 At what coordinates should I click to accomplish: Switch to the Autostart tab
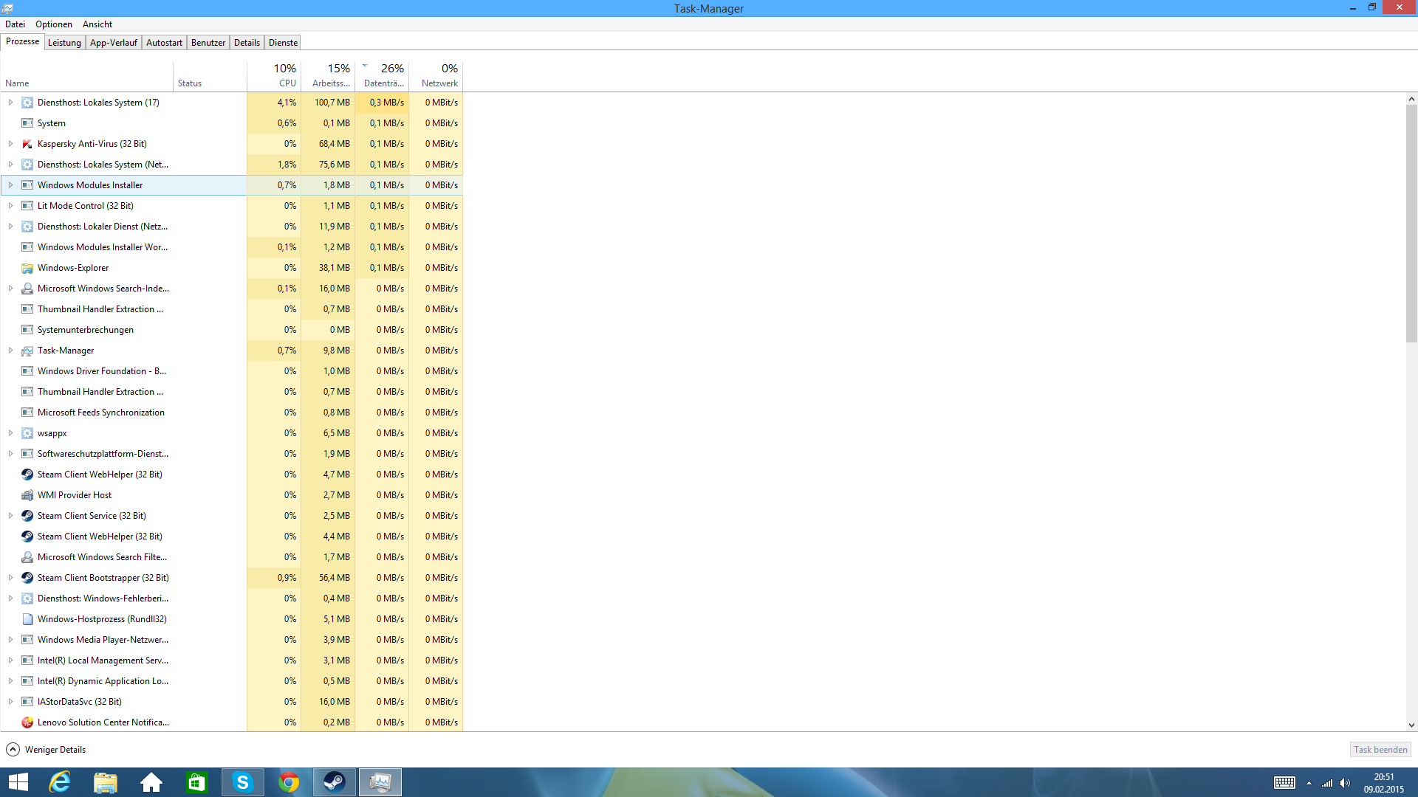(164, 43)
